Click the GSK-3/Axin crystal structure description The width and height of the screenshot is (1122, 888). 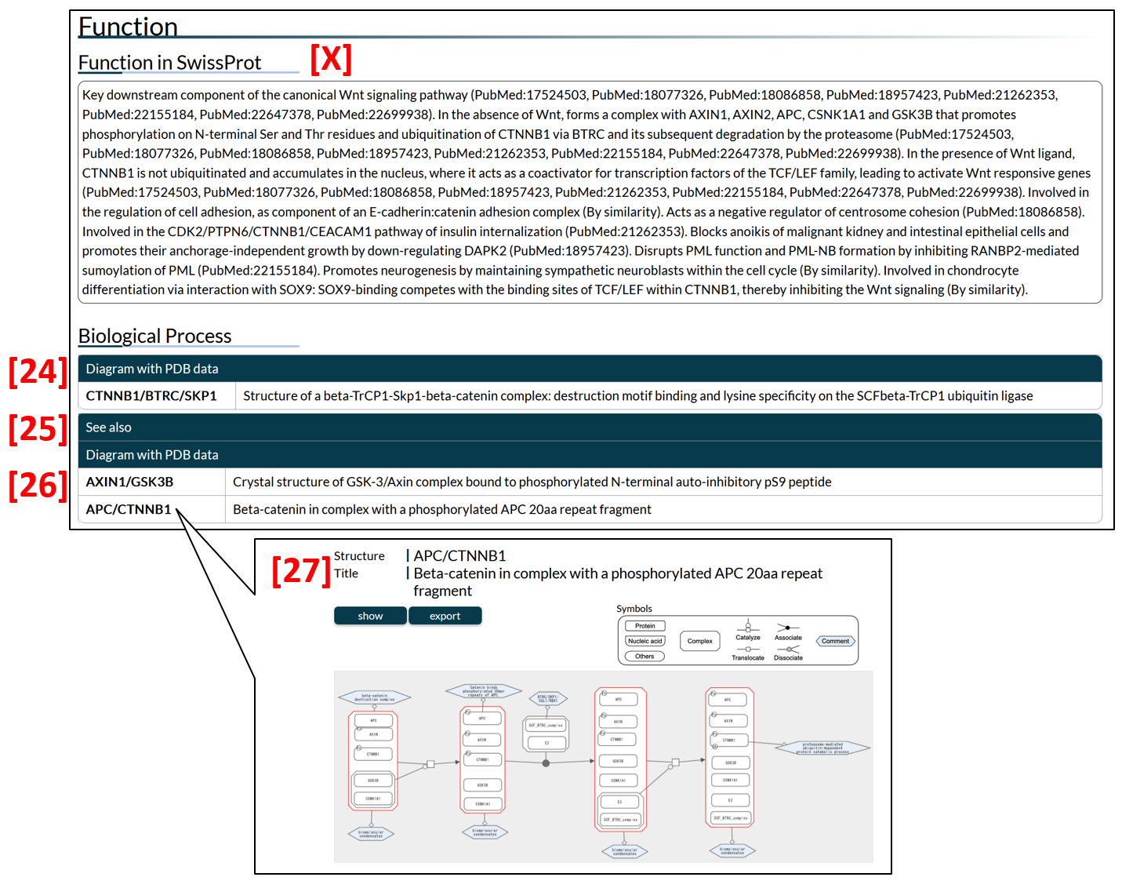(x=532, y=482)
